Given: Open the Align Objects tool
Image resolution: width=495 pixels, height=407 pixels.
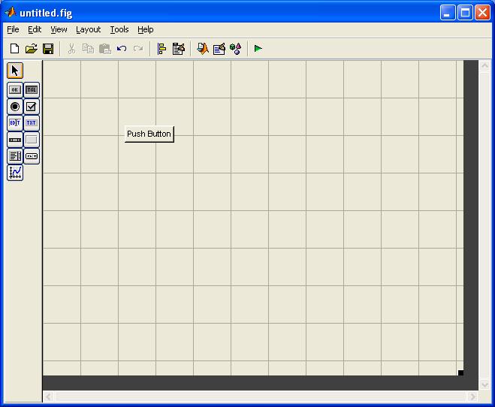Looking at the screenshot, I should click(x=161, y=49).
